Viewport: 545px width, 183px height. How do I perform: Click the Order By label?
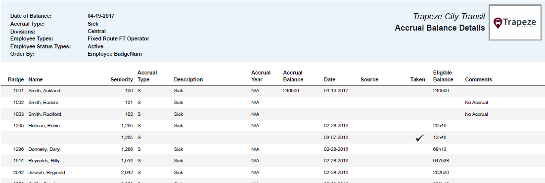tap(23, 54)
